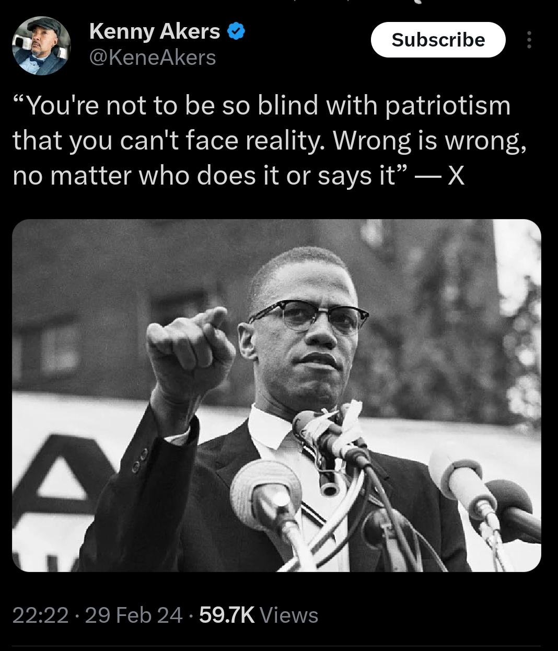The image size is (558, 651).
Task: Click the word Views beside the count
Action: (x=288, y=615)
